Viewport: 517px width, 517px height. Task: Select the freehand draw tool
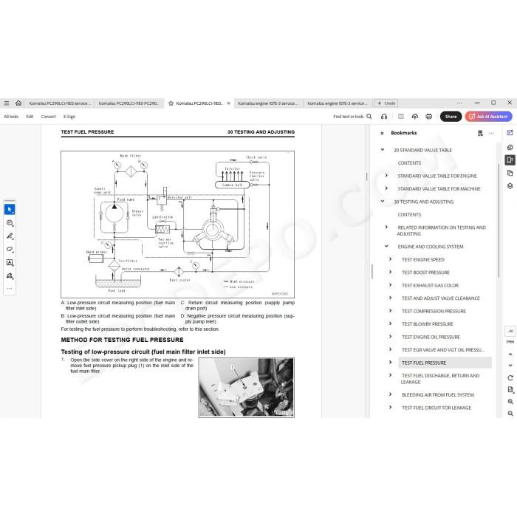(10, 250)
